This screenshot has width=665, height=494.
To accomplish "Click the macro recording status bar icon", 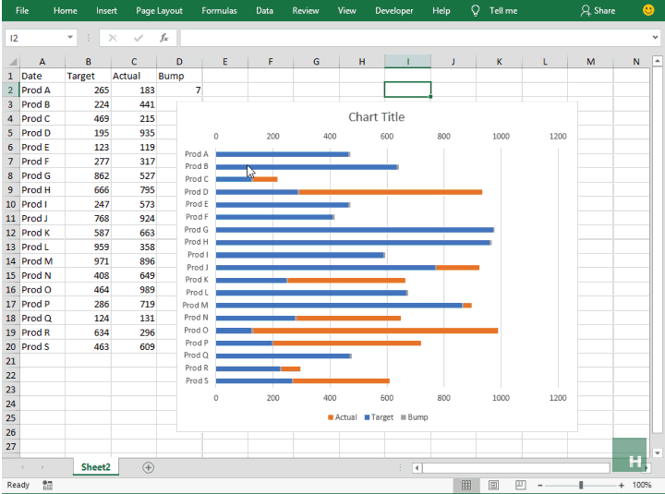I will coord(47,485).
